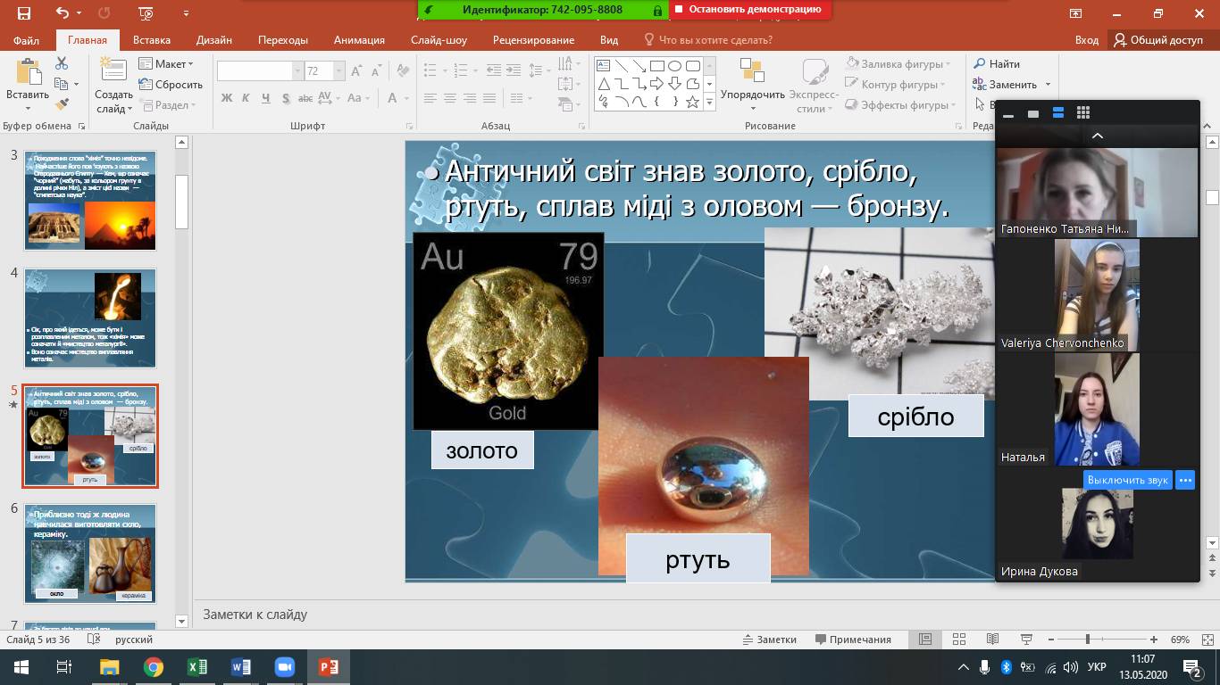The width and height of the screenshot is (1220, 685).
Task: Click the Cut scissors icon
Action: click(62, 63)
